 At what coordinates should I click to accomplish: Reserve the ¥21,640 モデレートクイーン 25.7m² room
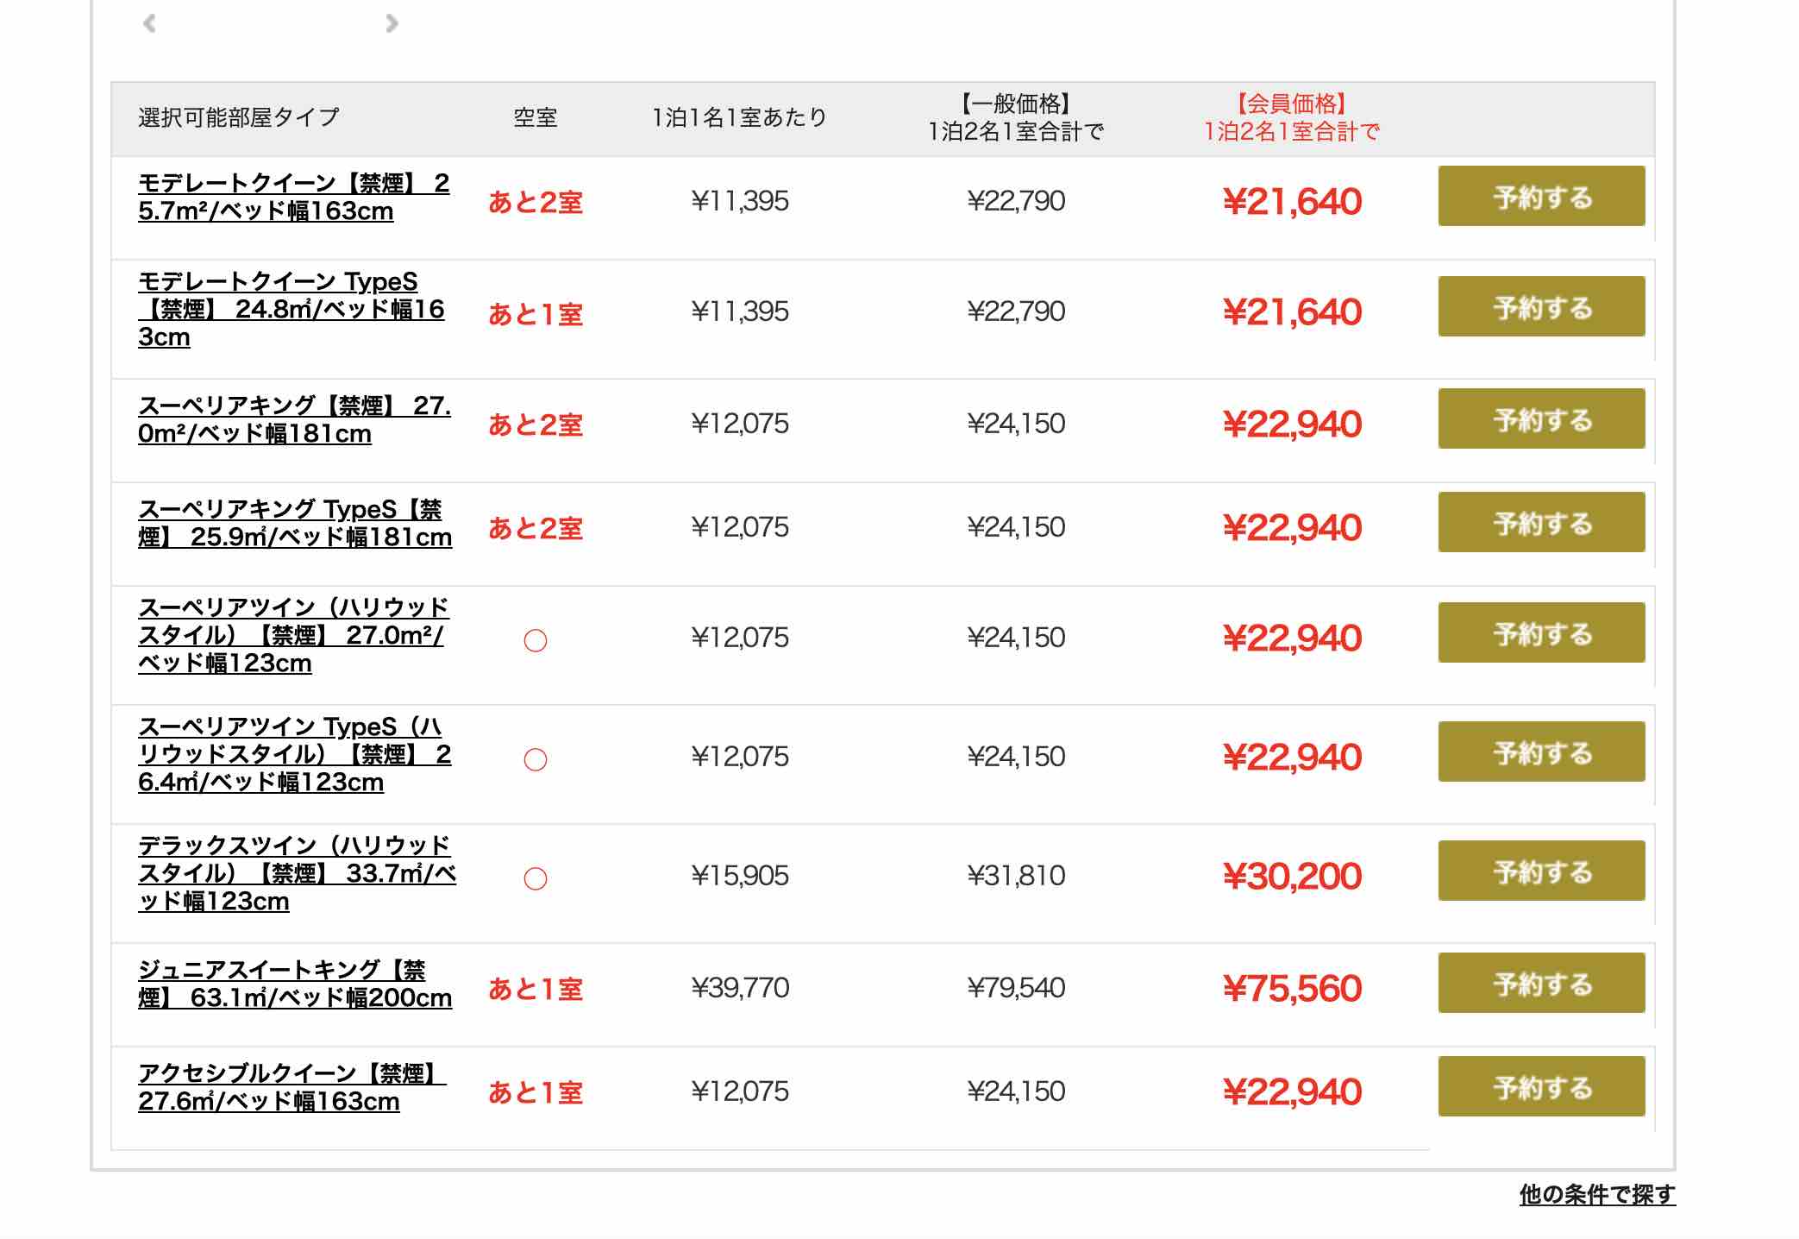(x=1540, y=197)
